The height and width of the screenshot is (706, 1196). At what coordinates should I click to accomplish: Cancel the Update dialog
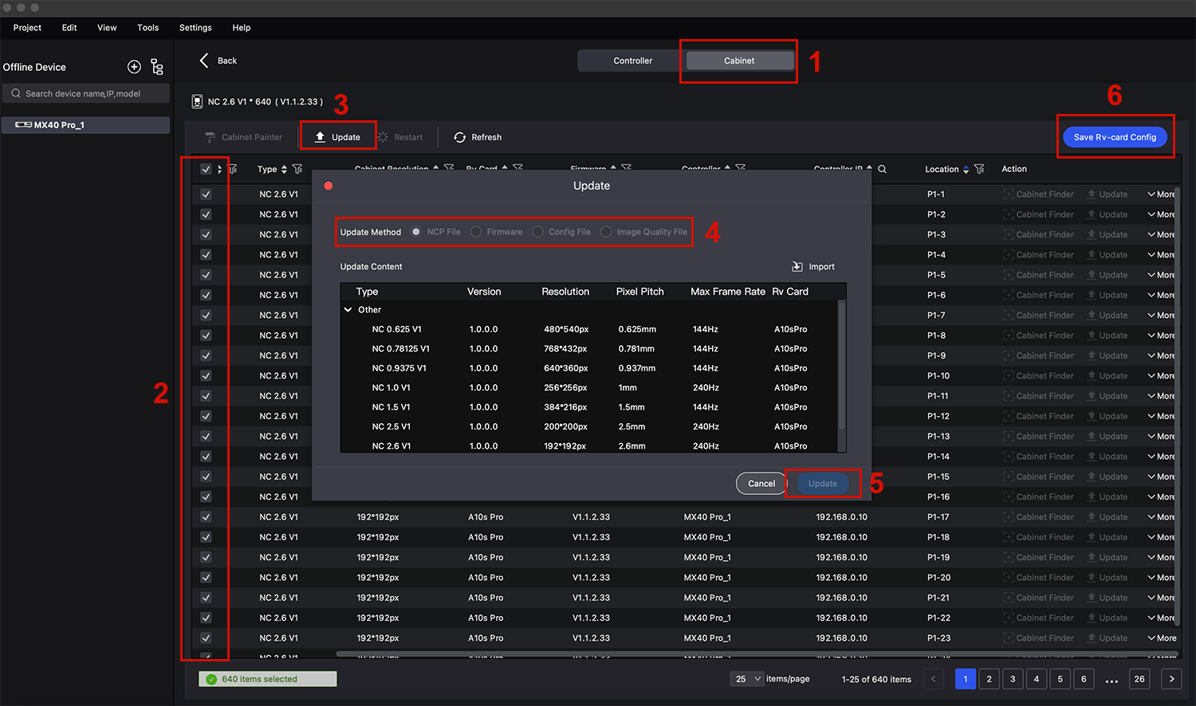760,483
